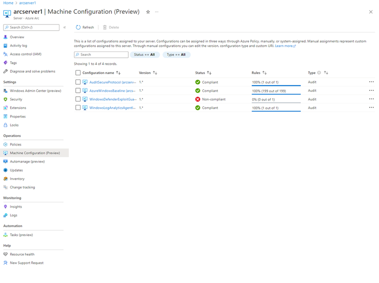Viewport: 379px width, 283px height.
Task: Click the Tags icon in sidebar
Action: coord(5,63)
